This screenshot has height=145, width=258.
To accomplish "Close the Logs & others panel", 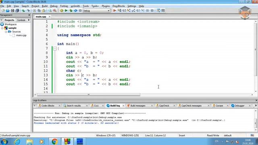I will [x=256, y=100].
